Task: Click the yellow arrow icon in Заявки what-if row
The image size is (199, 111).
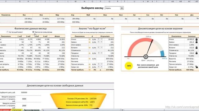Action: (x=90, y=42)
